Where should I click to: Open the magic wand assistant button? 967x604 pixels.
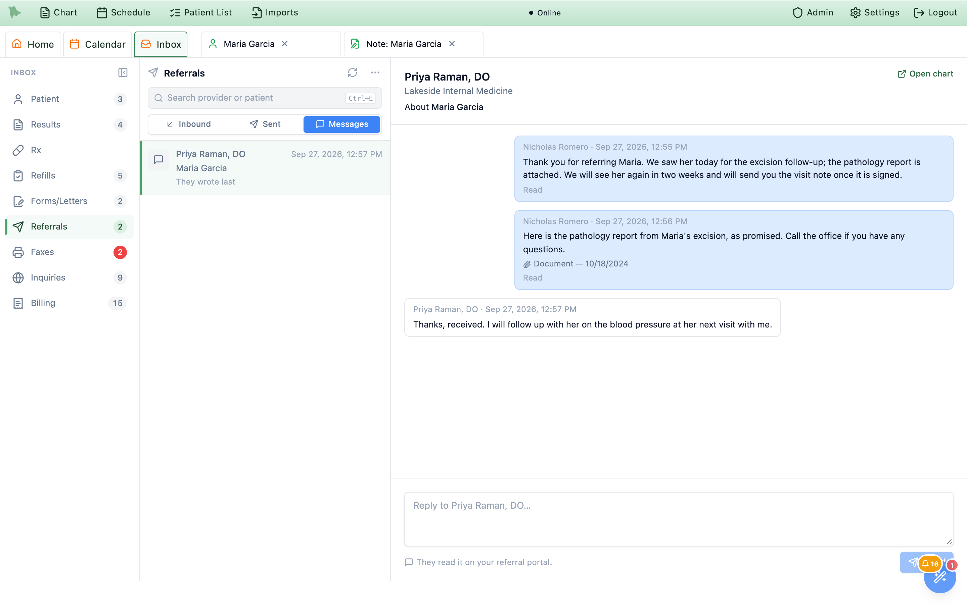coord(940,577)
